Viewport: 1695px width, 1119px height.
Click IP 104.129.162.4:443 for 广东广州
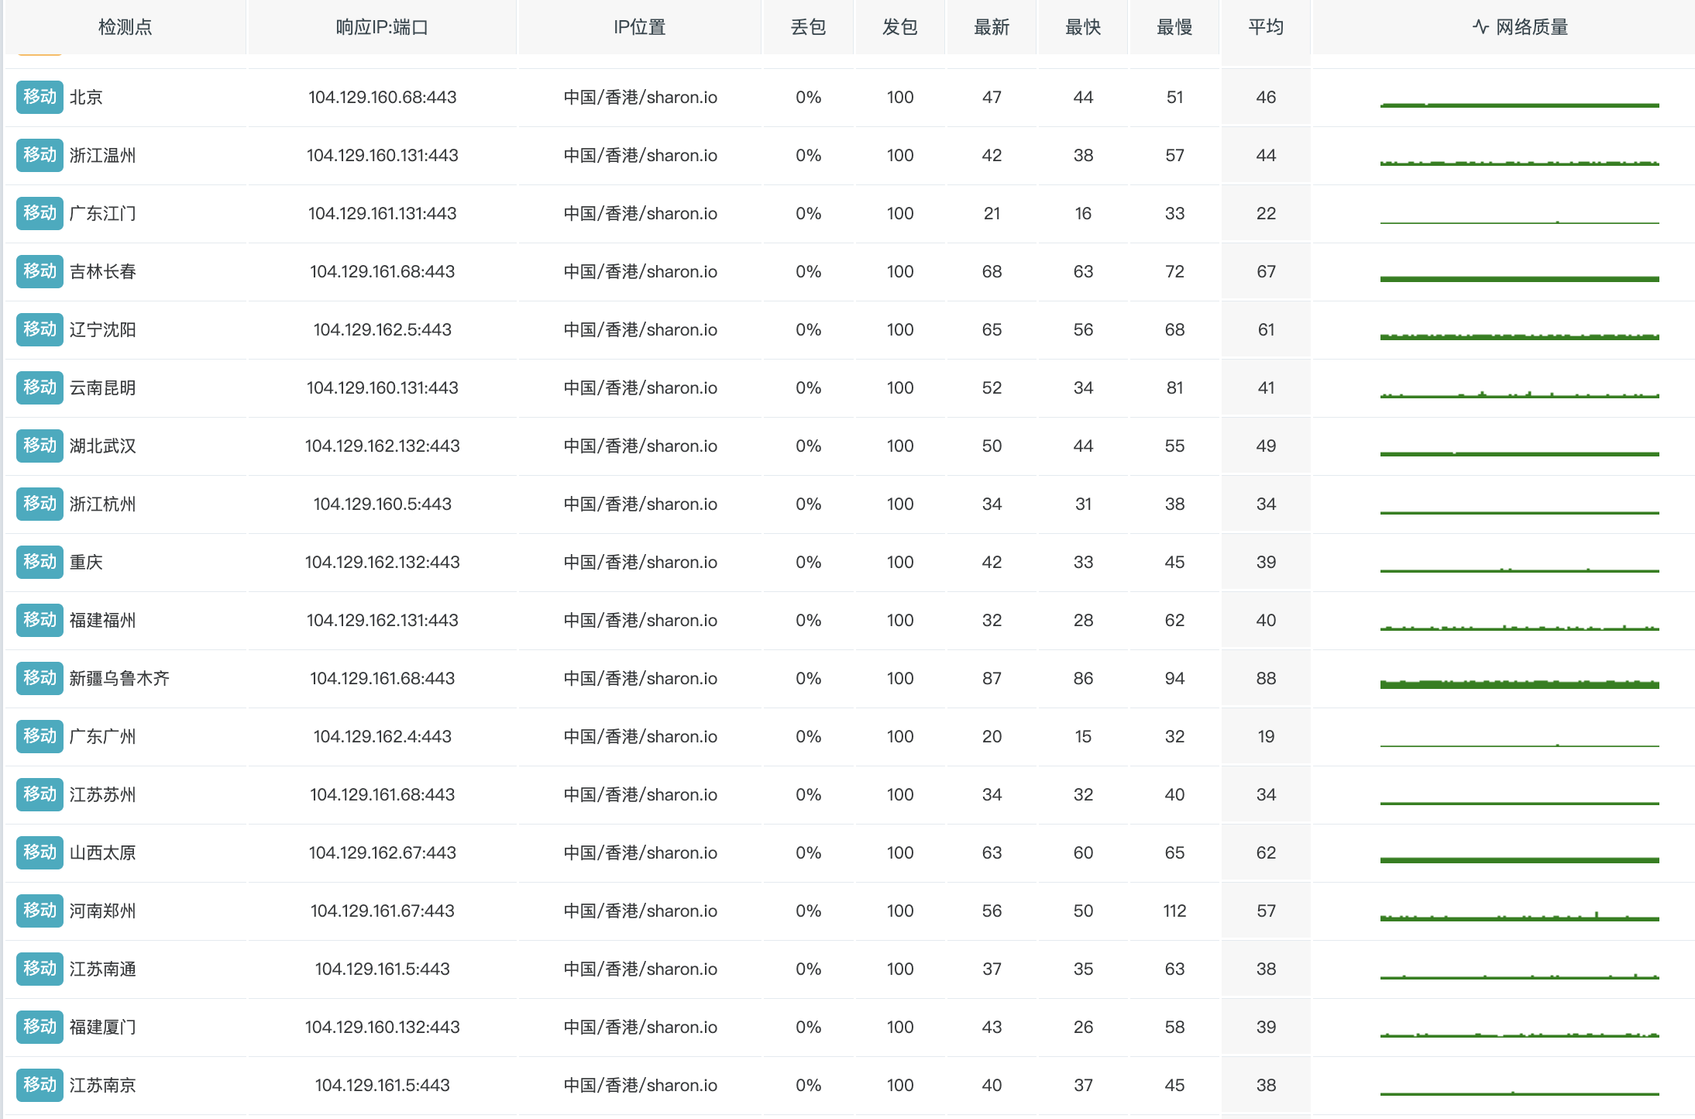point(382,736)
